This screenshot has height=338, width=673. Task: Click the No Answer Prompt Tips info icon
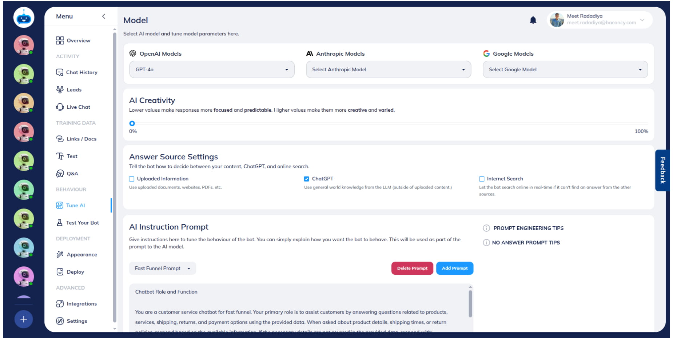(x=486, y=243)
